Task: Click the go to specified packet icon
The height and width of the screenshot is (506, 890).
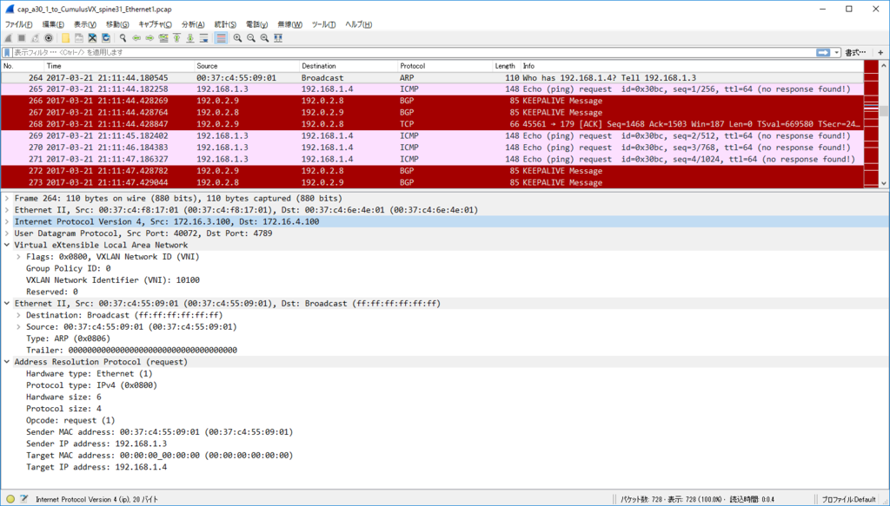Action: tap(163, 38)
